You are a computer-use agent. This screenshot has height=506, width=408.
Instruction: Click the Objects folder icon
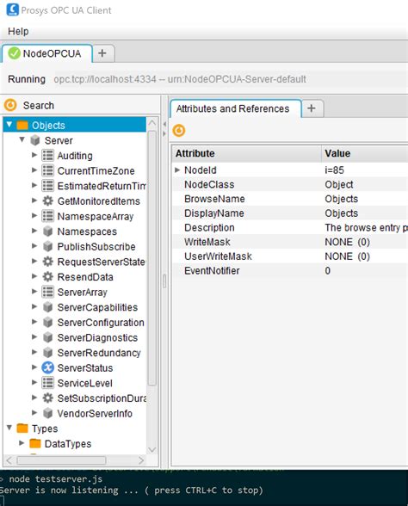pyautogui.click(x=22, y=125)
